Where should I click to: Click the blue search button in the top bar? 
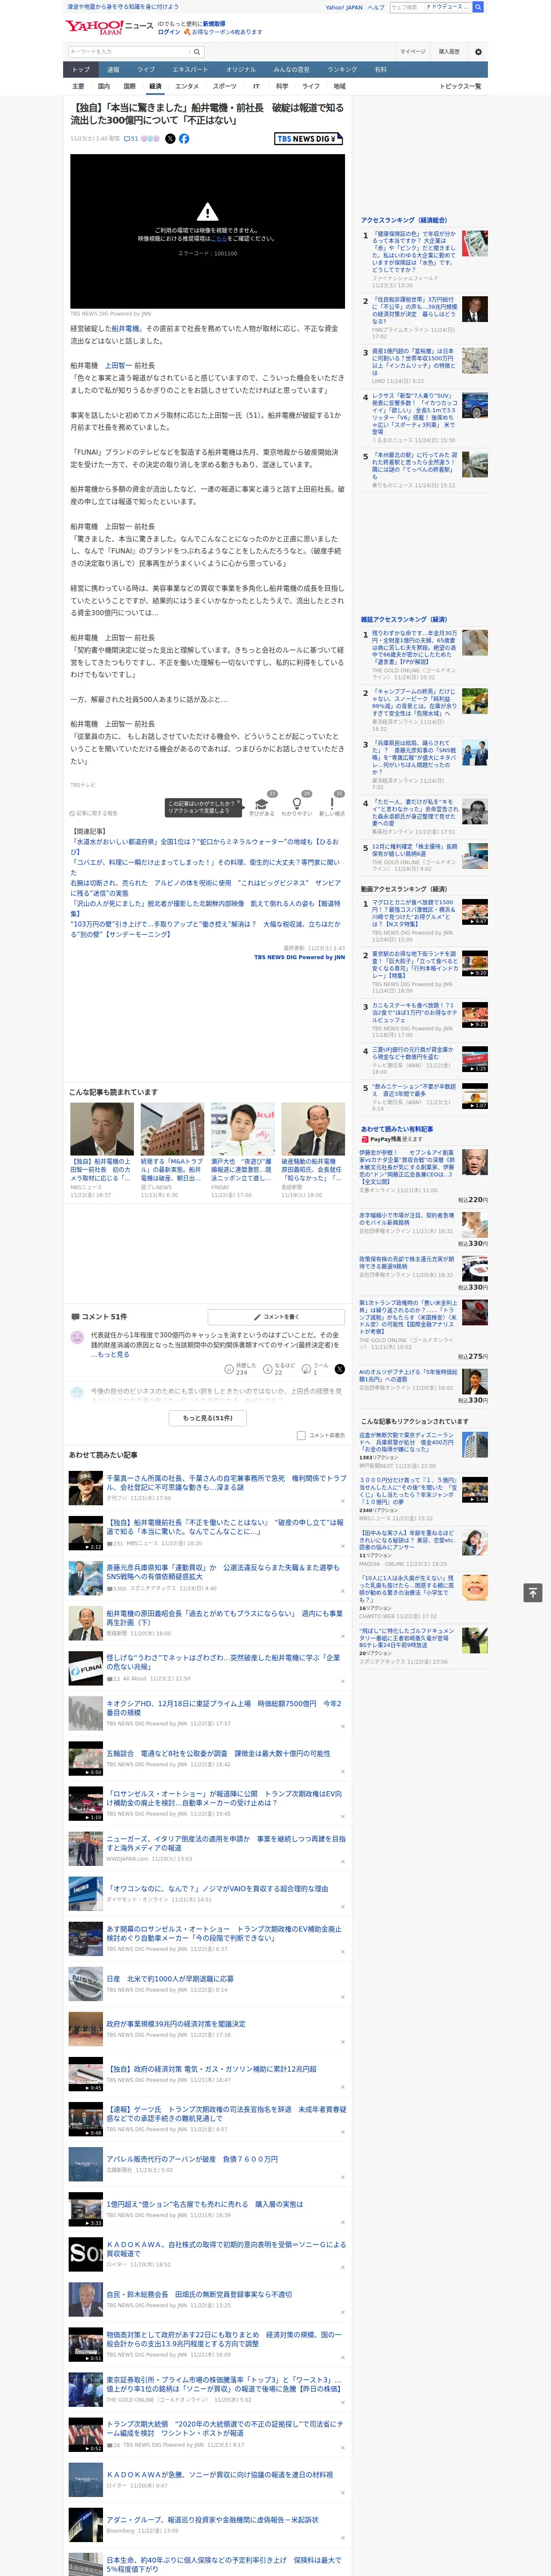(478, 7)
